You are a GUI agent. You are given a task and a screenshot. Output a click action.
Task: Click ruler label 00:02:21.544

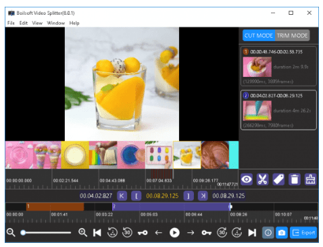click(x=66, y=180)
